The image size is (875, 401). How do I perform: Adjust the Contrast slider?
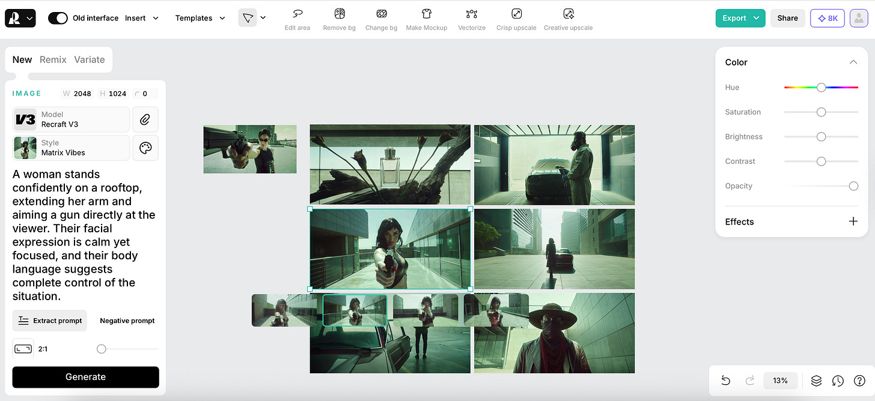tap(821, 161)
